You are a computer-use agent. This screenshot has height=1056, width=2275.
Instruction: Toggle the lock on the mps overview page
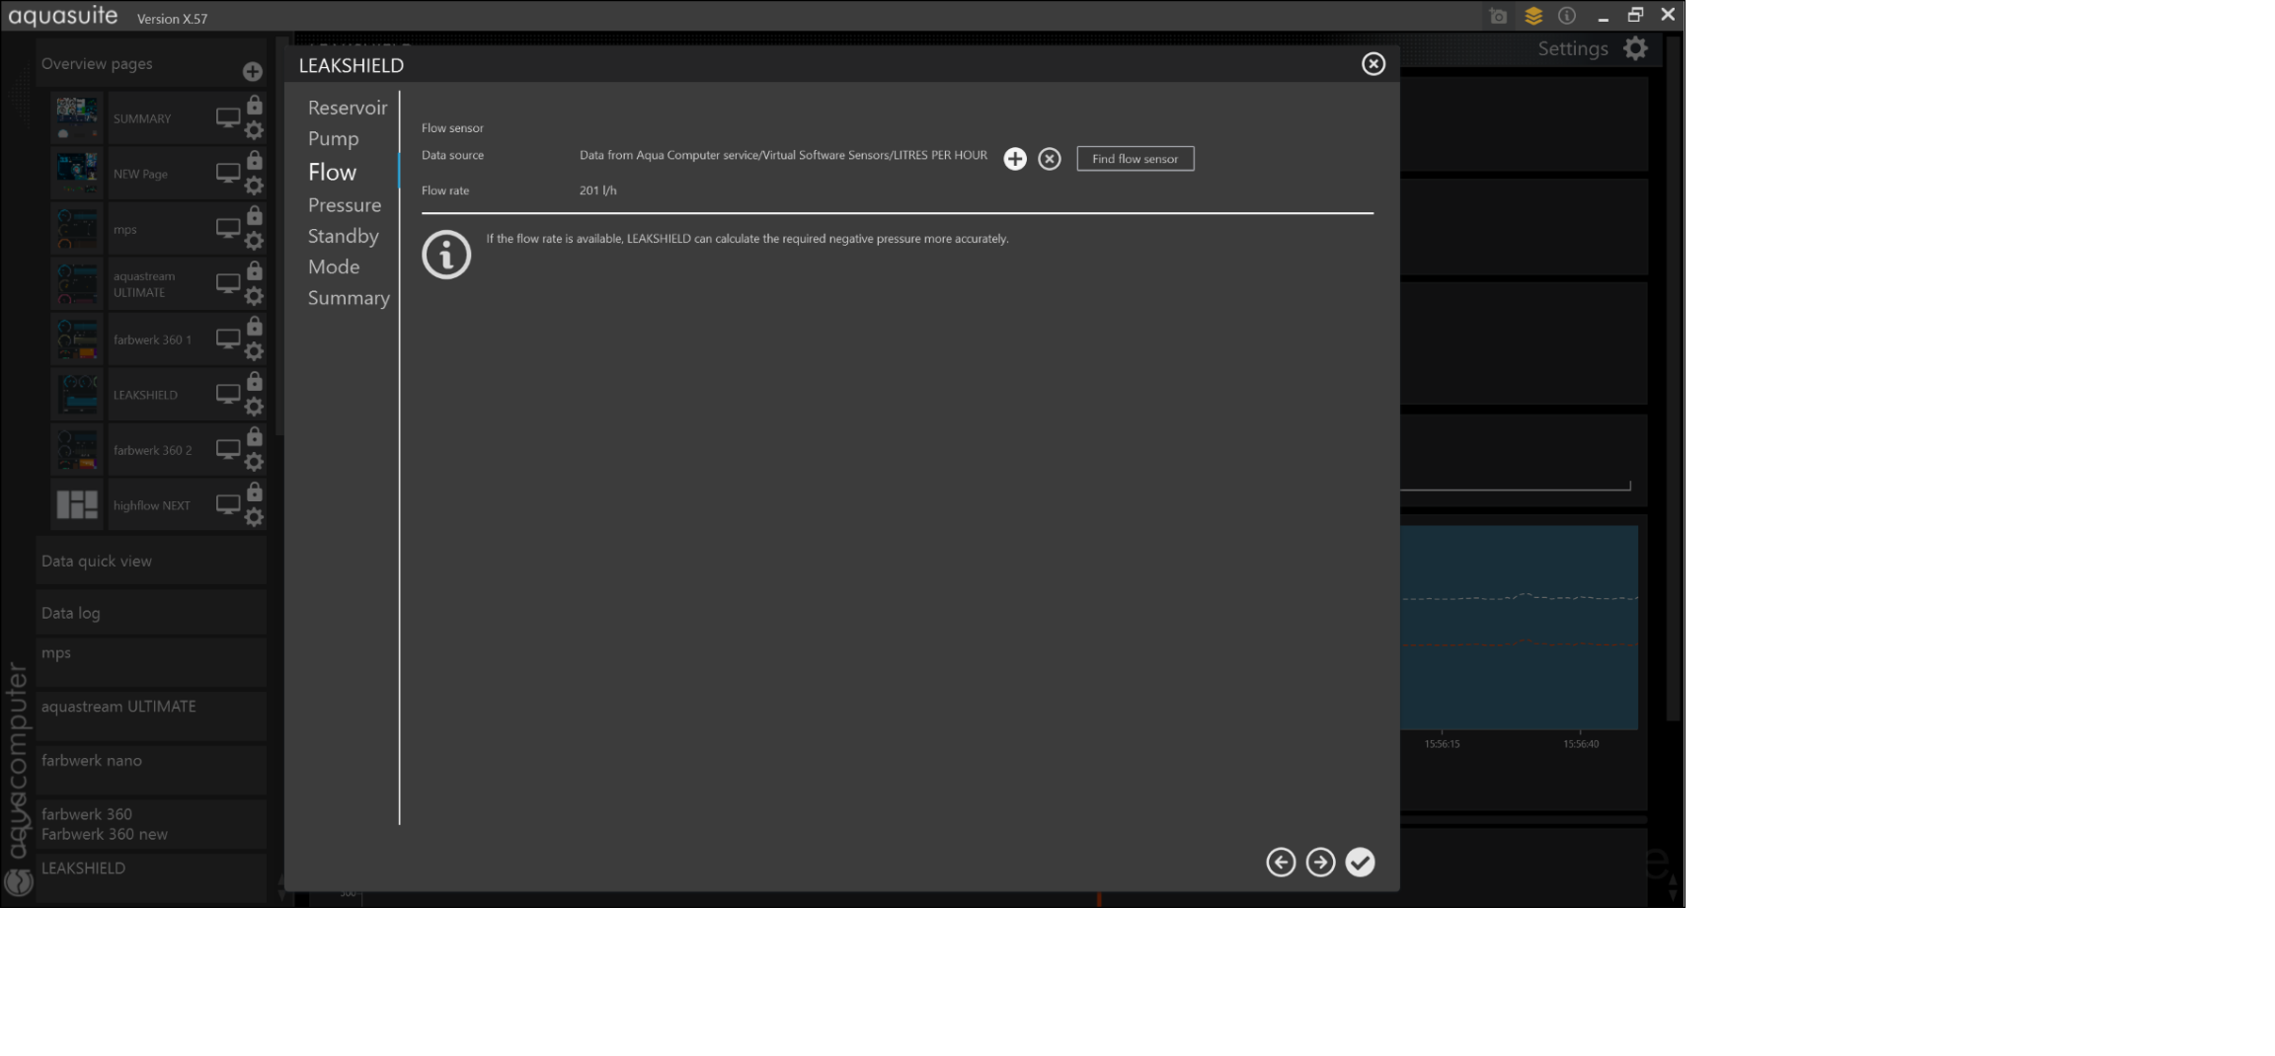point(255,215)
